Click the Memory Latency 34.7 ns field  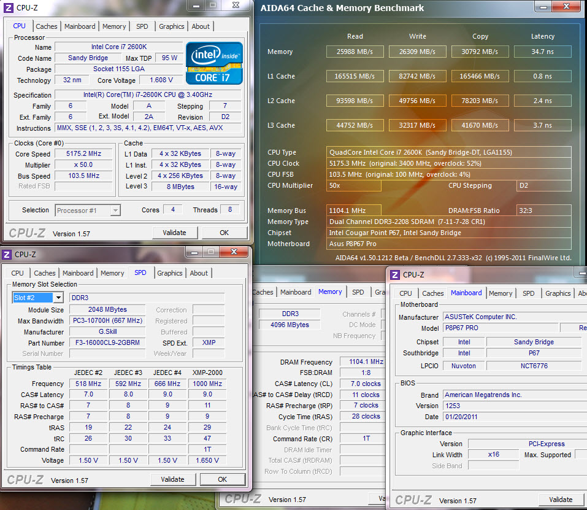point(542,52)
